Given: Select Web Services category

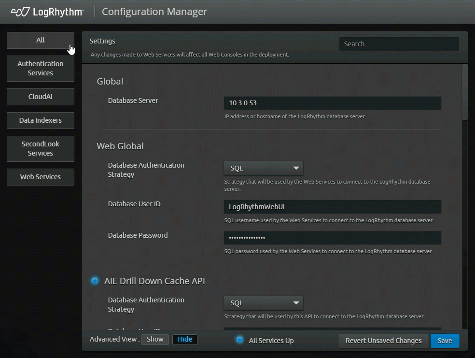Looking at the screenshot, I should [41, 177].
